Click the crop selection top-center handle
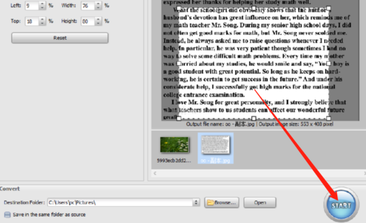This screenshot has height=223, width=366. point(254,9)
